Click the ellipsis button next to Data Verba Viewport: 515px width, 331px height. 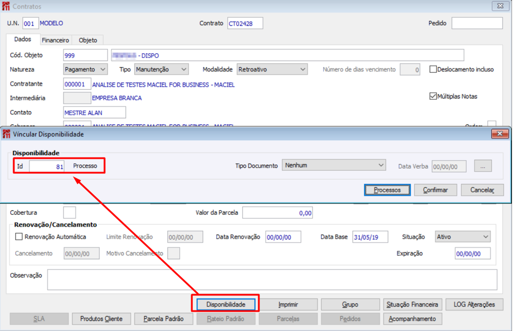[x=482, y=166]
